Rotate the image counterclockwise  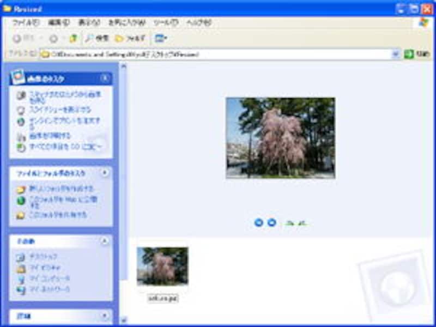coord(302,222)
